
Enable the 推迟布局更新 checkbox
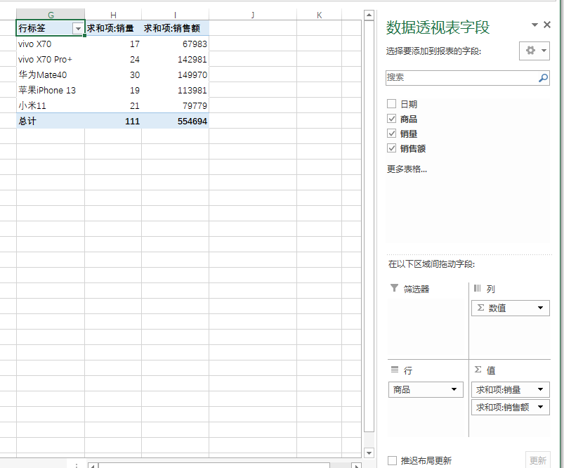pos(392,460)
